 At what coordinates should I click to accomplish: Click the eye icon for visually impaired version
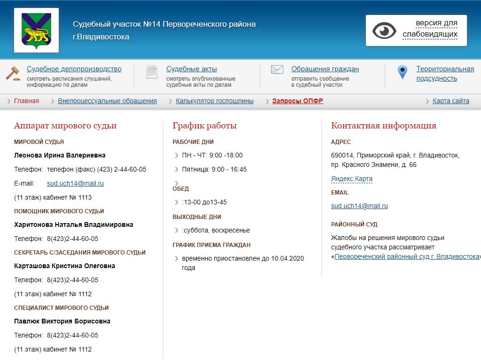click(x=384, y=30)
